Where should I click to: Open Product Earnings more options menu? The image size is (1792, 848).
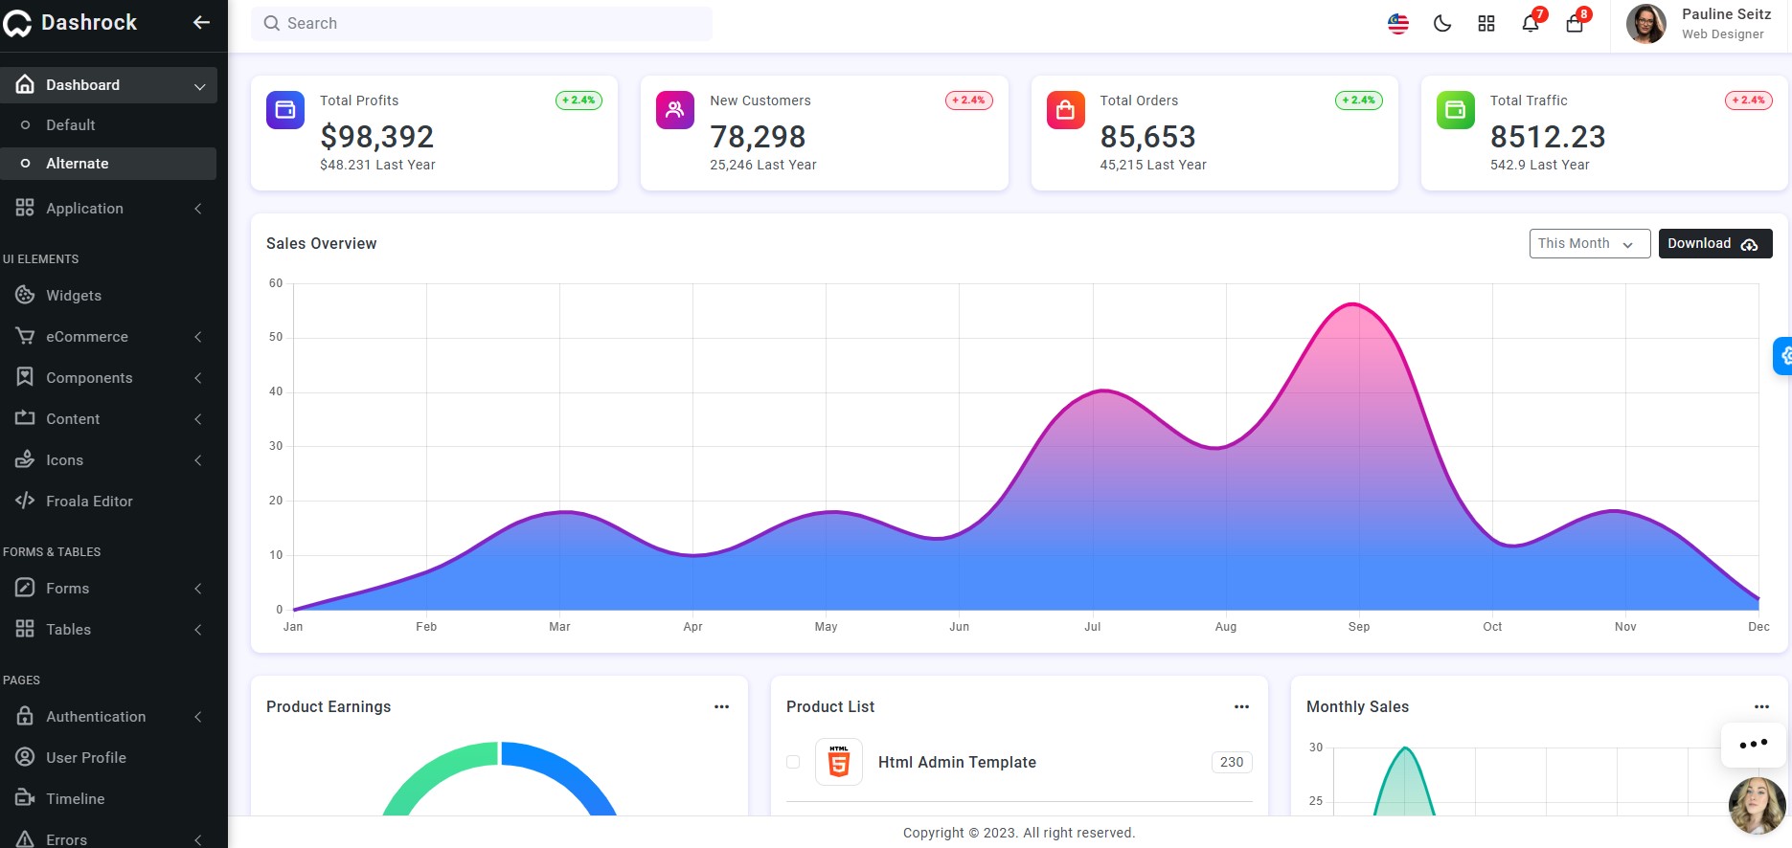click(x=722, y=707)
